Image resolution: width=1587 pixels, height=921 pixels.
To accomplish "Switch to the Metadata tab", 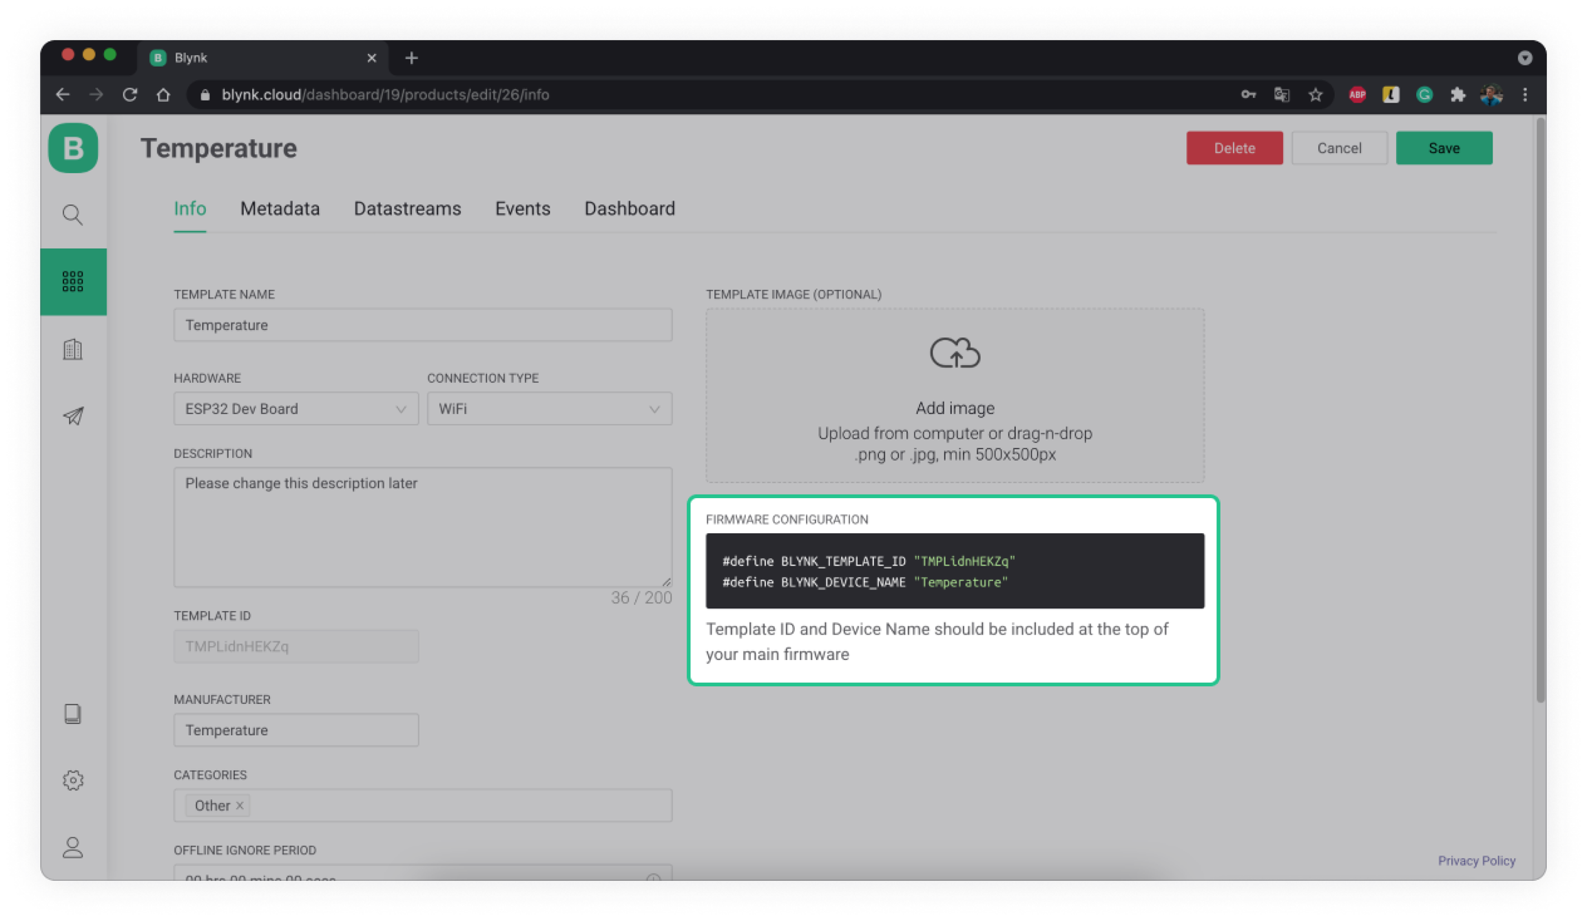I will pos(280,209).
